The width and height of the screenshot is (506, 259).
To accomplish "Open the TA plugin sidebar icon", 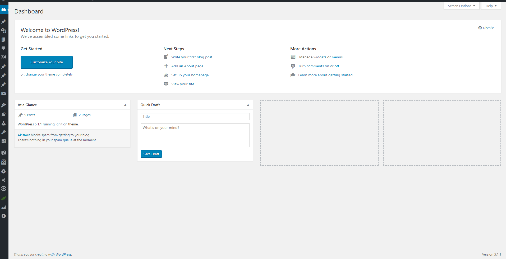I will (x=4, y=57).
